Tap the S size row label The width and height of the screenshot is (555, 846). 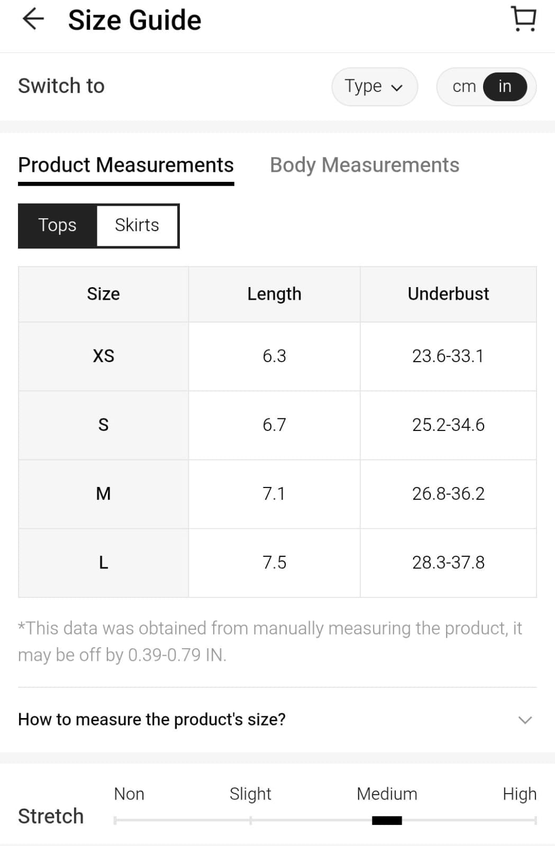(104, 425)
